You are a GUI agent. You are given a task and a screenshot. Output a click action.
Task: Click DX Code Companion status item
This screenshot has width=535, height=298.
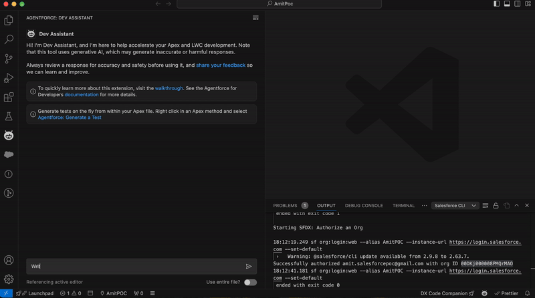click(x=447, y=293)
